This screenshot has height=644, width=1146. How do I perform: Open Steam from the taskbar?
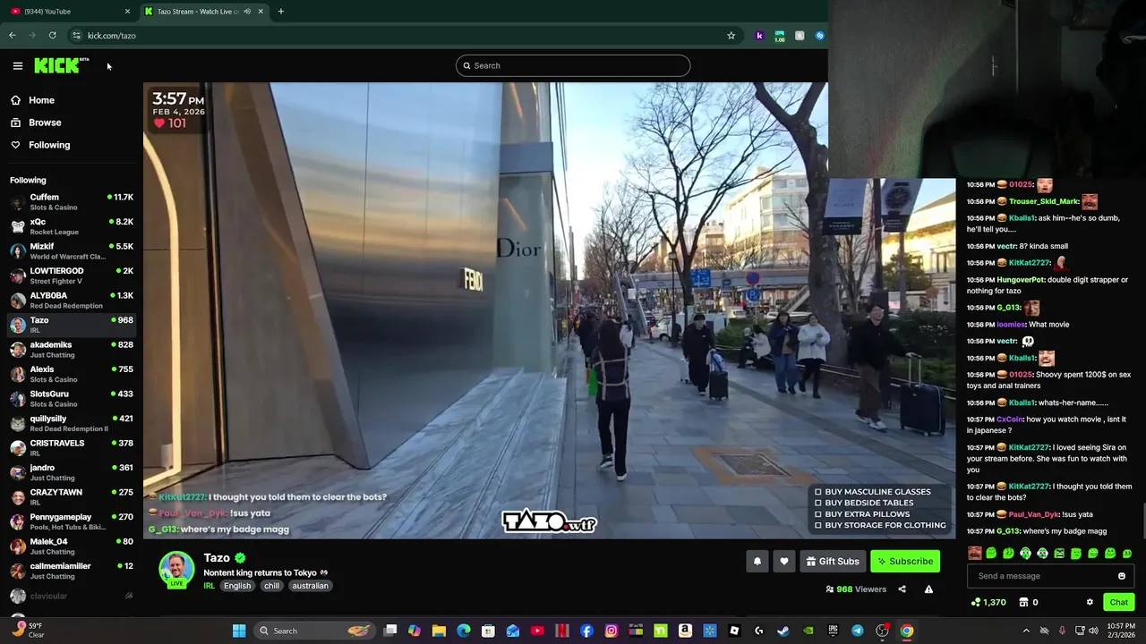pyautogui.click(x=783, y=631)
